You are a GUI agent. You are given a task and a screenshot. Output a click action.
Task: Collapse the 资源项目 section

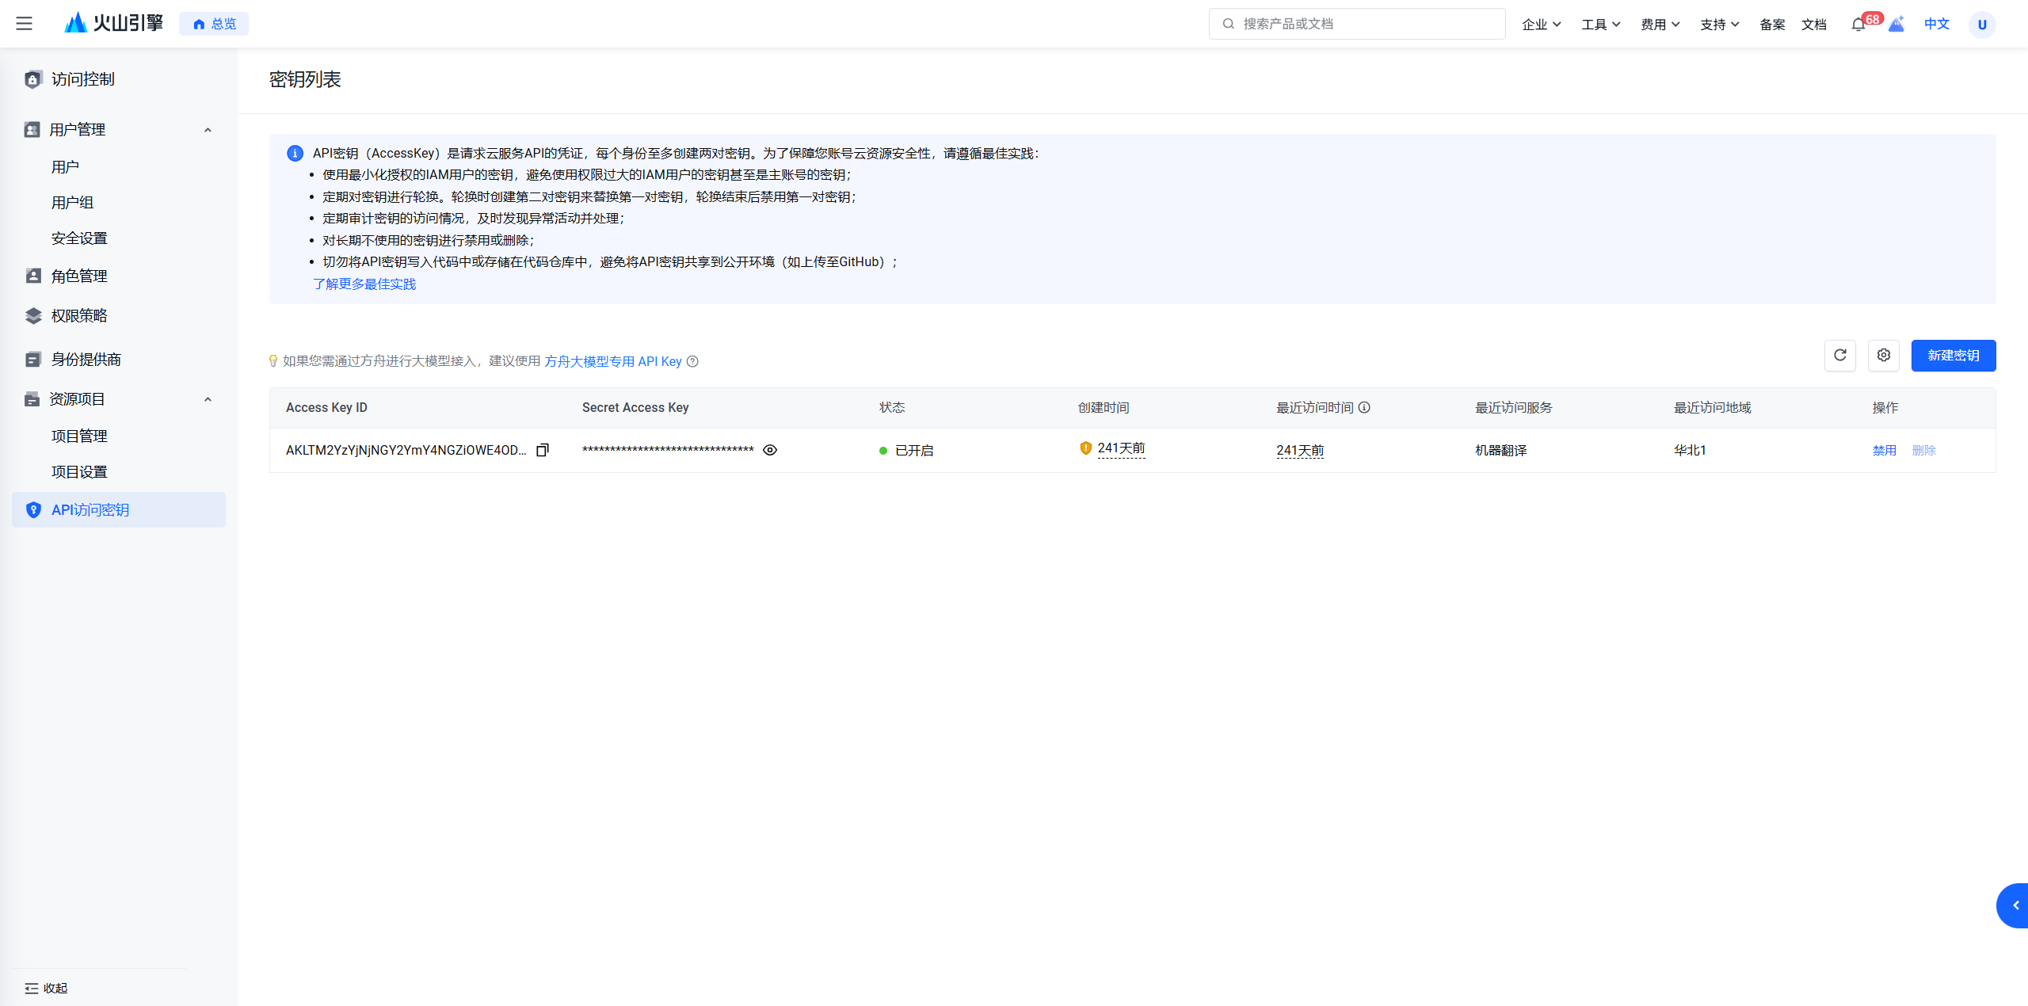coord(208,399)
